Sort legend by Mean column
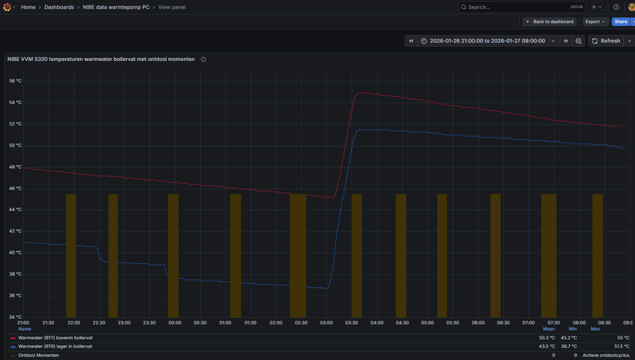 coord(548,329)
